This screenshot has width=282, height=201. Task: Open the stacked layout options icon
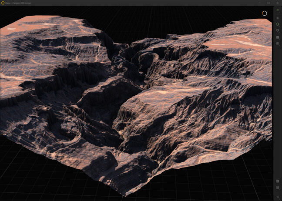click(x=278, y=188)
